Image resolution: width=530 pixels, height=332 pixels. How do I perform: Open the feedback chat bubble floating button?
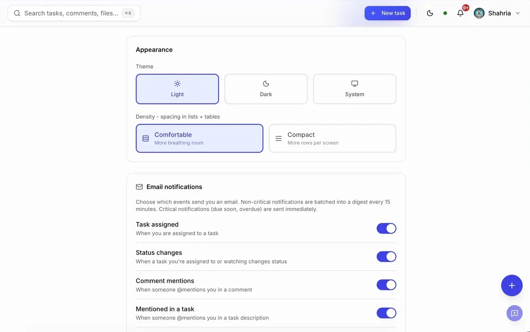click(x=514, y=313)
